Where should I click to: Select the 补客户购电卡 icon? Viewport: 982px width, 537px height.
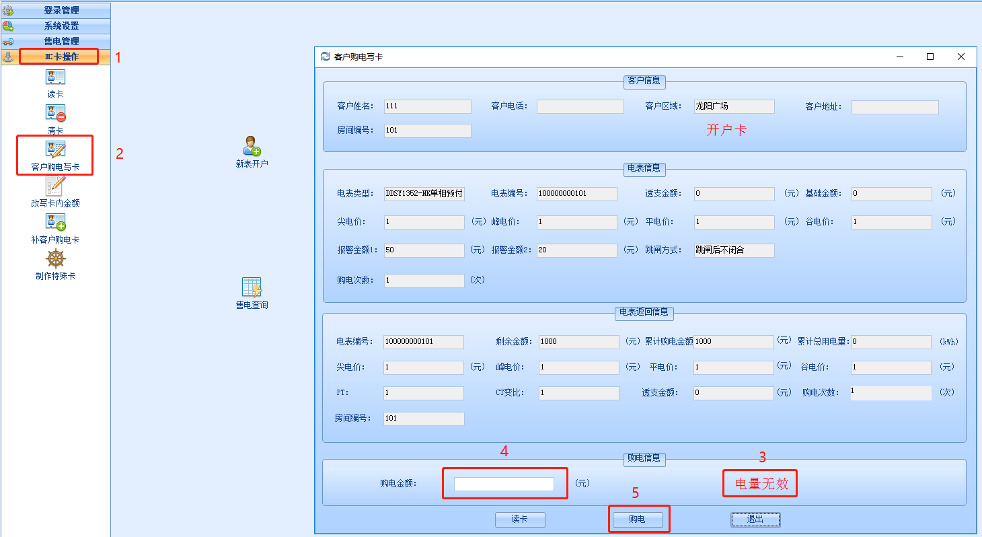(x=55, y=223)
